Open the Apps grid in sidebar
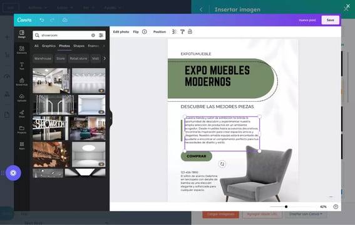Image resolution: width=355 pixels, height=225 pixels. click(x=22, y=146)
